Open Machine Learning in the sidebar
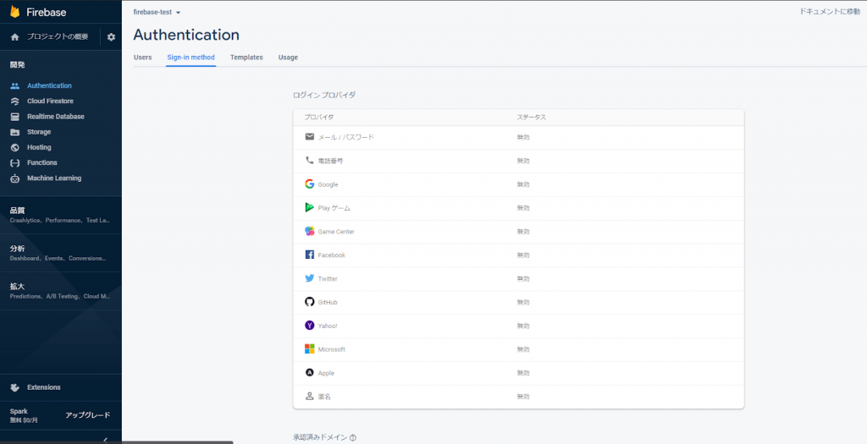Screen dimensions: 867x444 click(54, 178)
